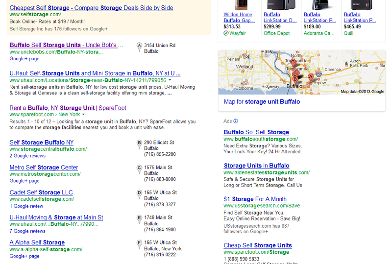Click www.storagecentralbuffalo.com URL text
This screenshot has height=264, width=392.
[48, 149]
